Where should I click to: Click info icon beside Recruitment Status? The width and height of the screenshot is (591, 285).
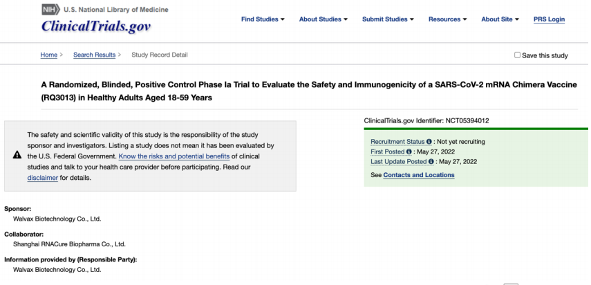pos(429,142)
